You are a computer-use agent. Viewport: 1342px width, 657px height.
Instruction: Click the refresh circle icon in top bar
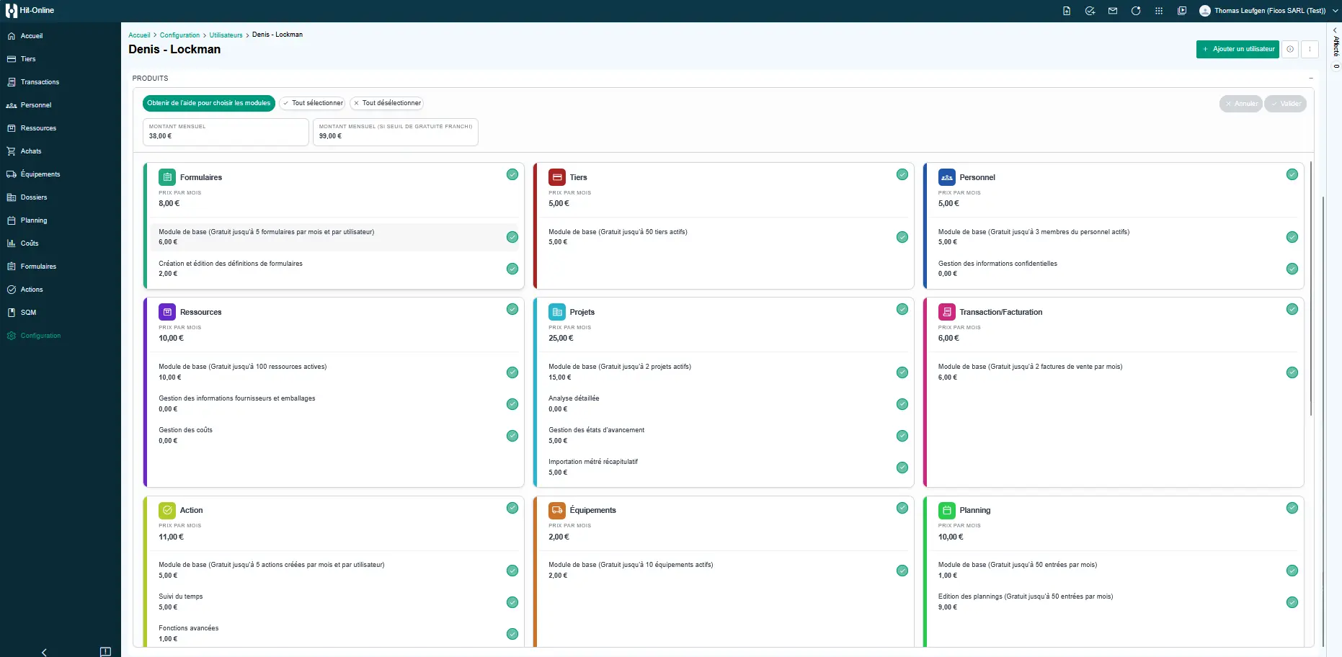[x=1136, y=11]
